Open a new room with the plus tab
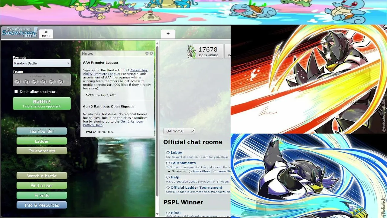 point(168,34)
